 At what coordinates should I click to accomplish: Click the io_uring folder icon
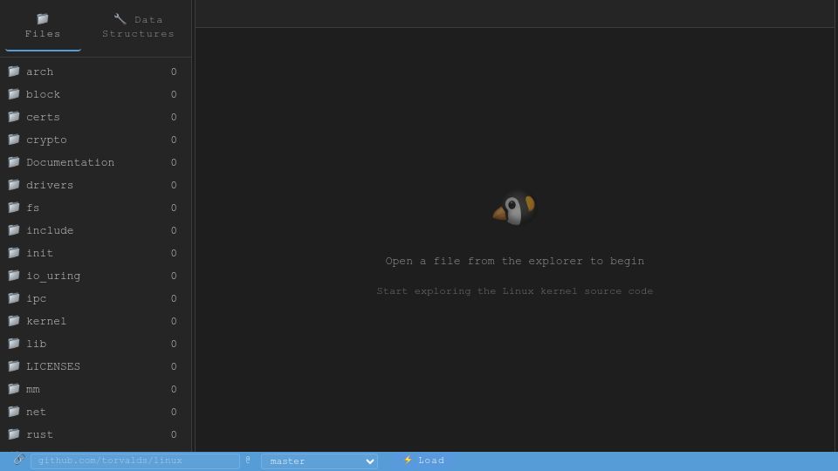[14, 276]
